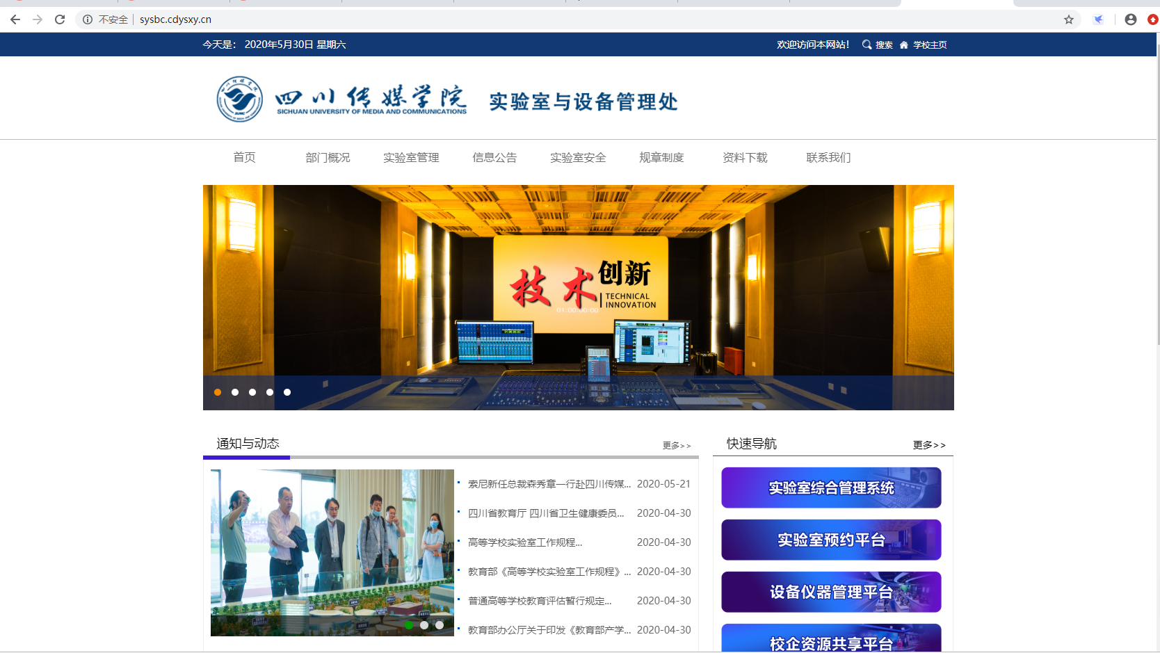
Task: Select the first orange banner slide dot
Action: pos(218,392)
